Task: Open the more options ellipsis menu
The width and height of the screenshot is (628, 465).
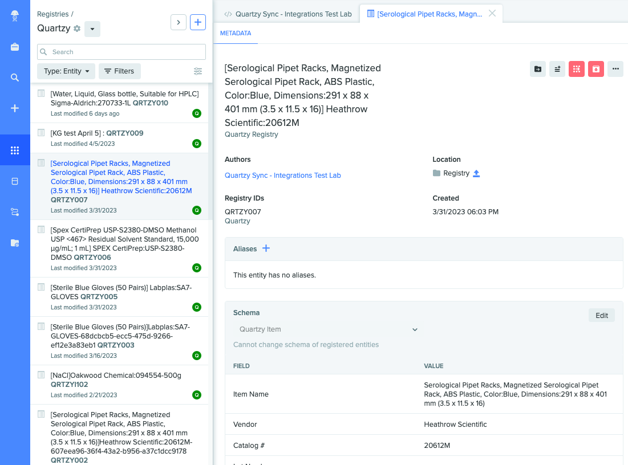Action: pyautogui.click(x=615, y=69)
